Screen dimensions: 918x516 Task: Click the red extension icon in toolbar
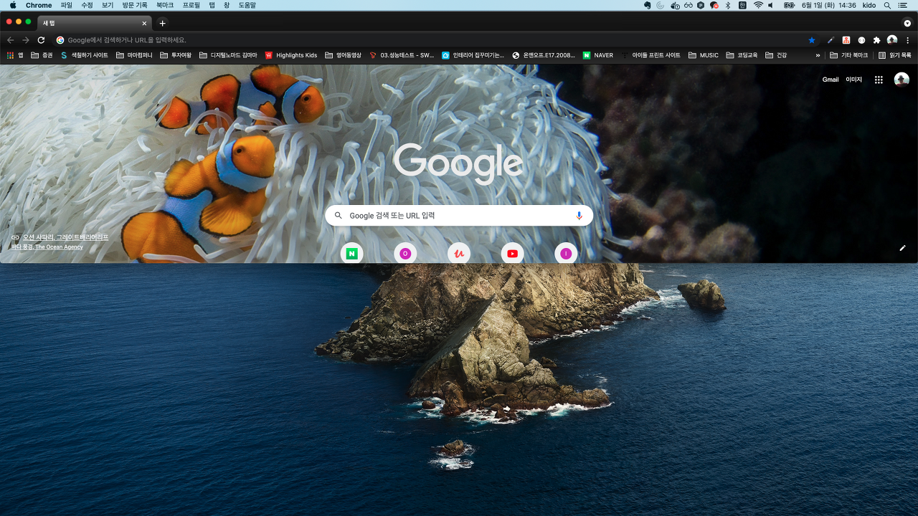pyautogui.click(x=846, y=40)
